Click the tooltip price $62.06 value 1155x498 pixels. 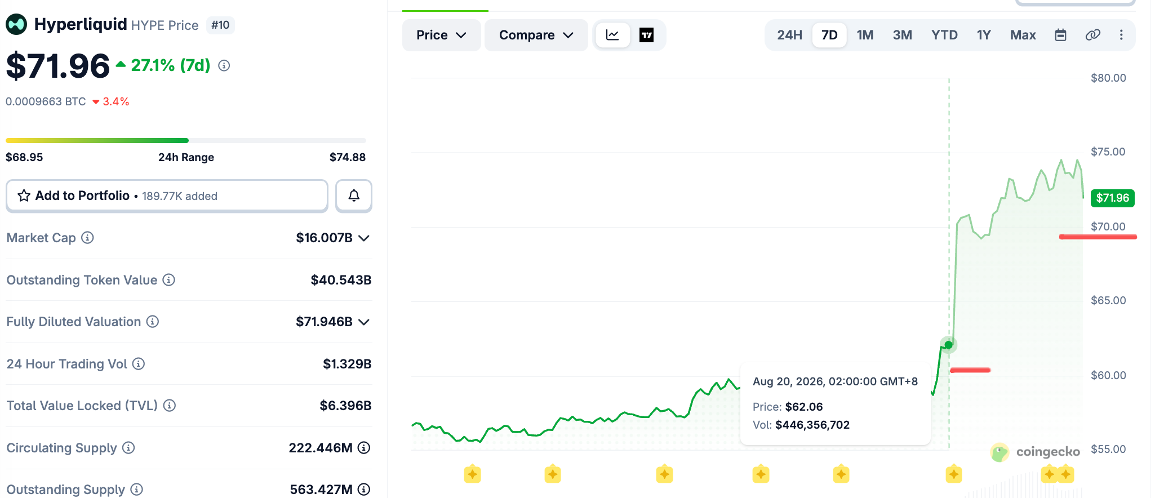[804, 407]
